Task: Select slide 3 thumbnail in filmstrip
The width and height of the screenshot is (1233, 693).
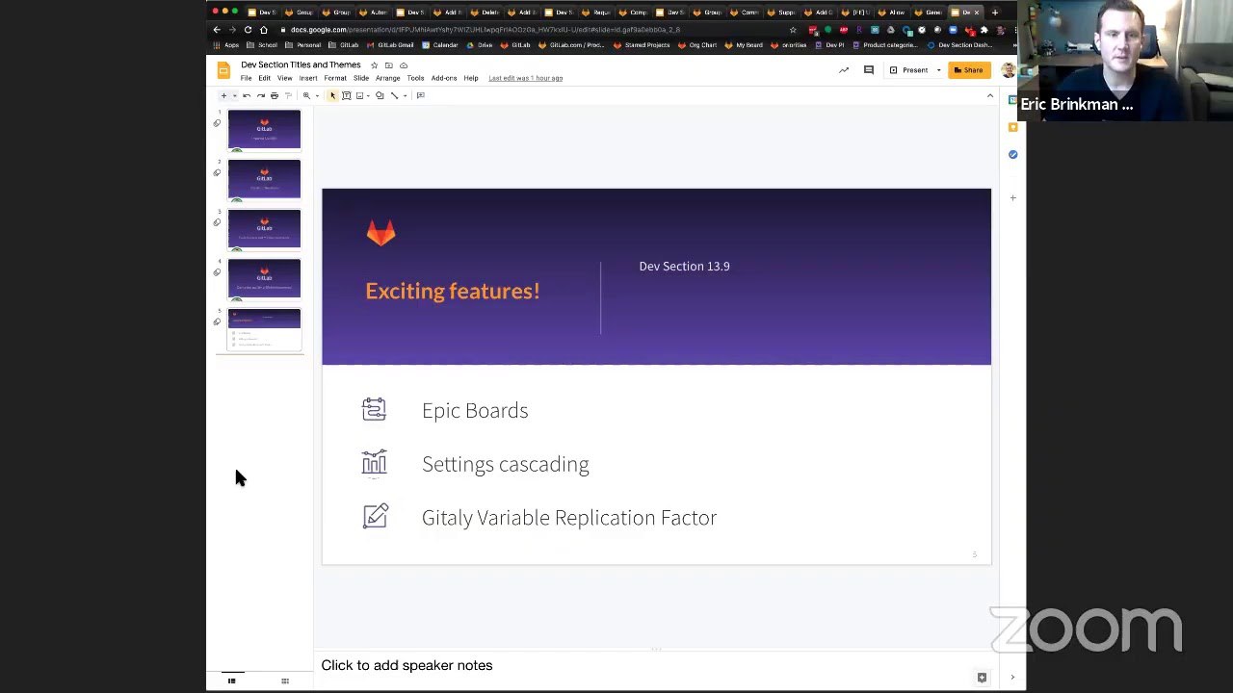Action: 264,230
